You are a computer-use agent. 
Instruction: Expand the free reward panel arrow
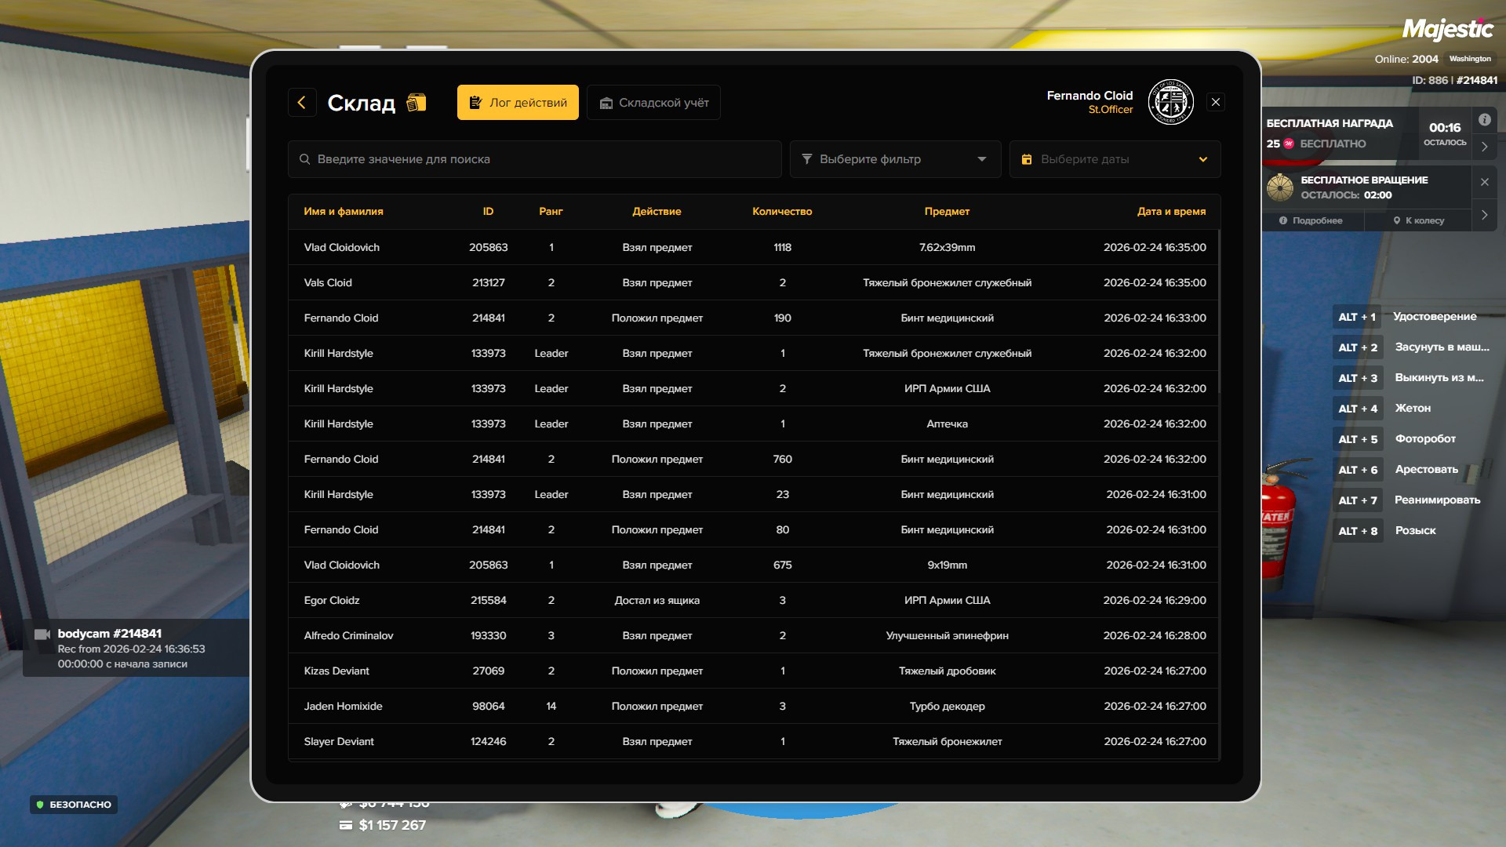coord(1484,147)
